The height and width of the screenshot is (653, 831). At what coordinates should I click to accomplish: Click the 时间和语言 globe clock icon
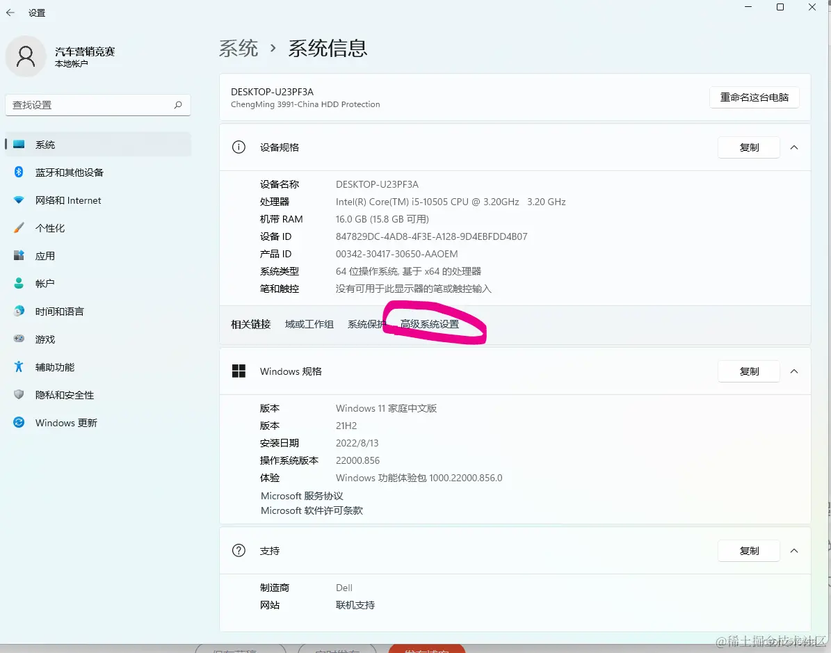[x=19, y=311]
